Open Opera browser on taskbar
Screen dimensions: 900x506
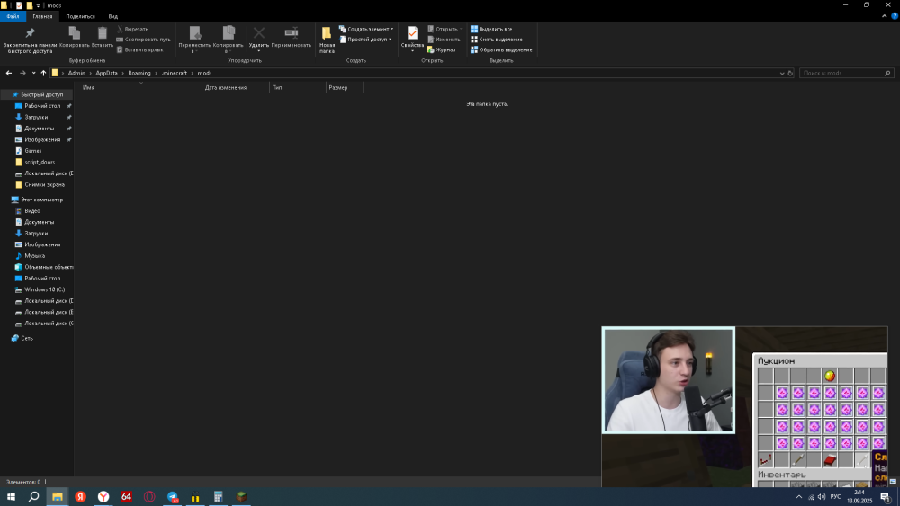pyautogui.click(x=149, y=497)
